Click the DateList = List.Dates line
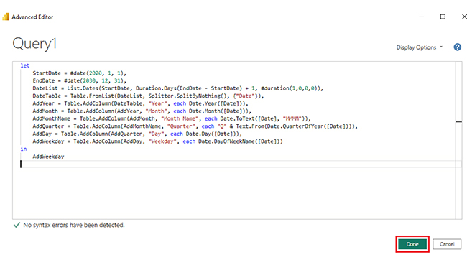Image resolution: width=467 pixels, height=265 pixels. pos(178,88)
